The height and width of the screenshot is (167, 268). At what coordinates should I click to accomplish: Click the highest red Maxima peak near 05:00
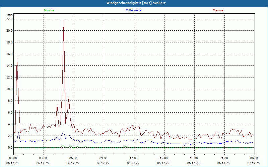click(x=64, y=20)
